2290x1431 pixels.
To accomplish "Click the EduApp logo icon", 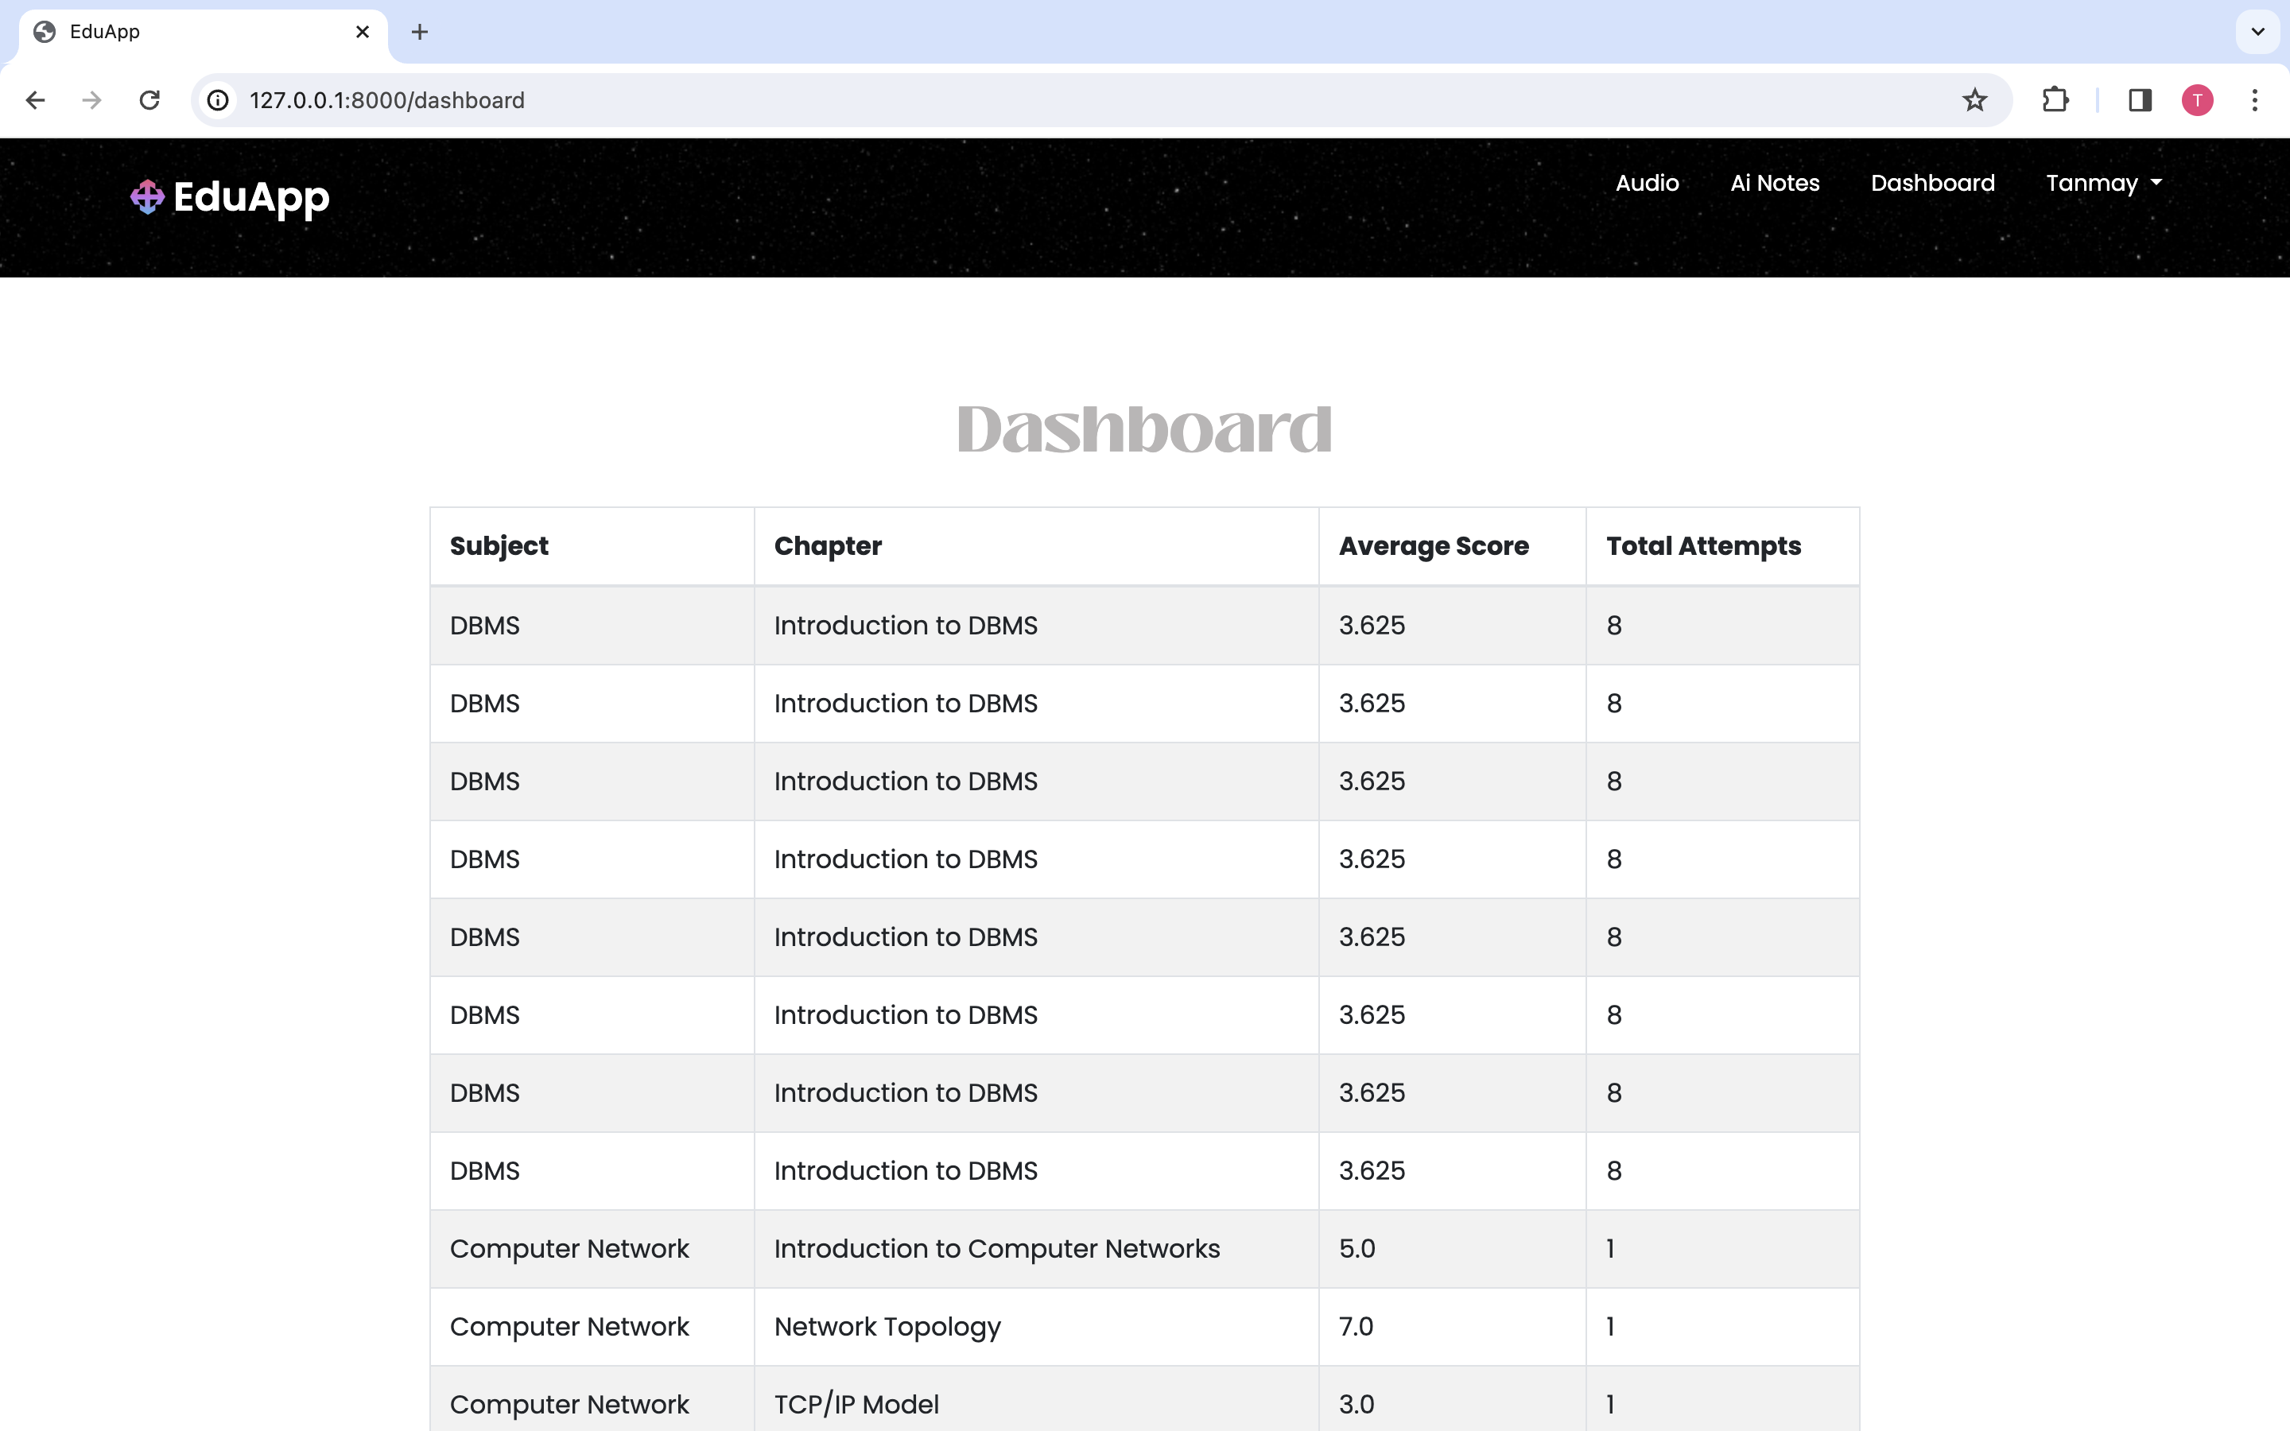I will (x=146, y=197).
